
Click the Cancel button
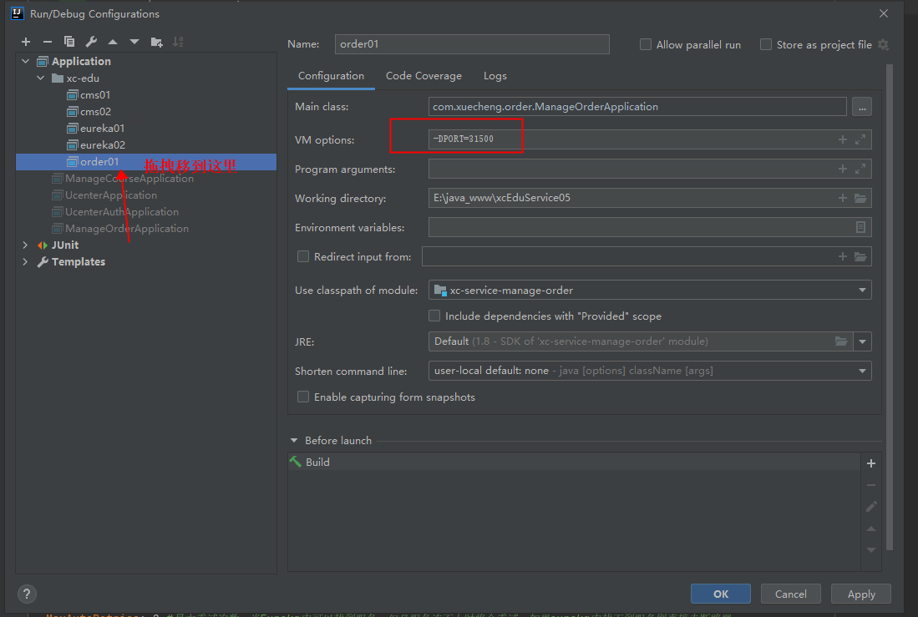(790, 594)
